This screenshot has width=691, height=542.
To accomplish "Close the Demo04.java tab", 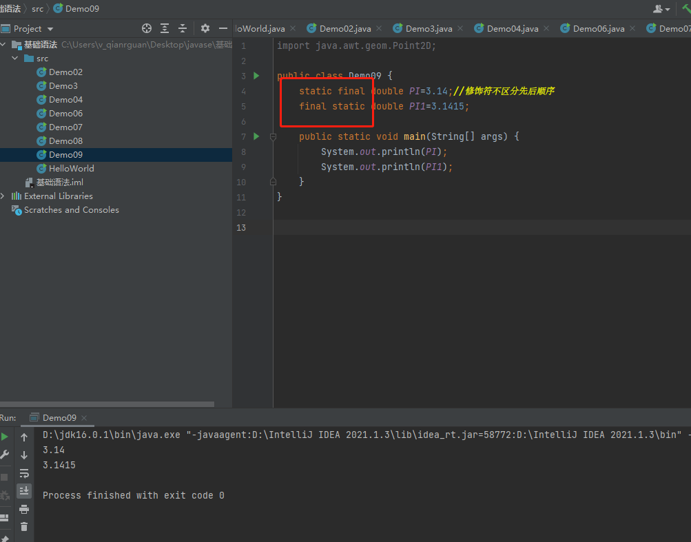I will point(546,29).
